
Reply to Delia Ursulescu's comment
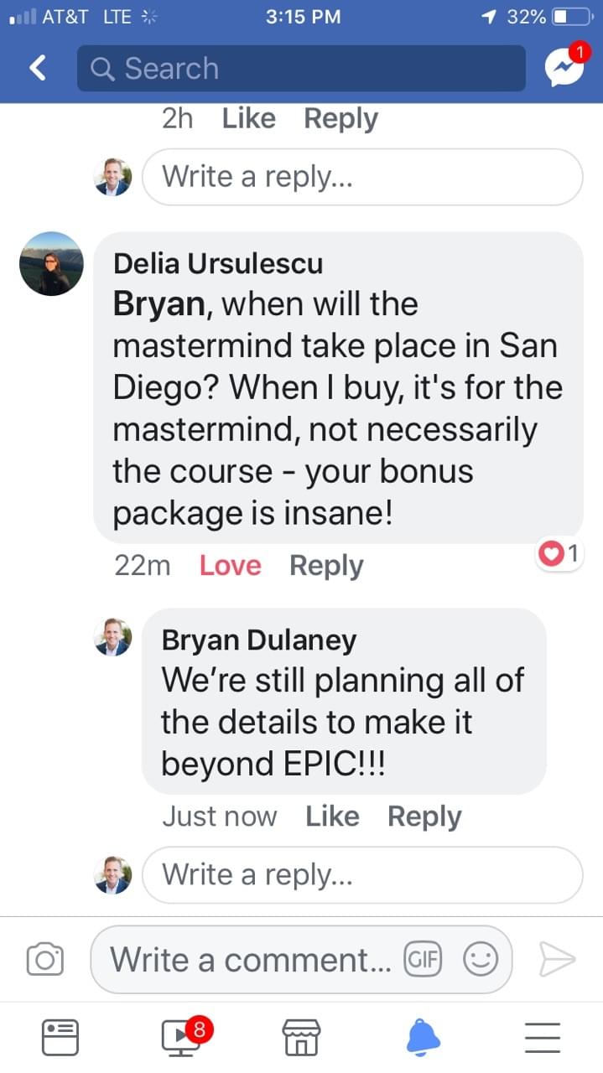(x=326, y=566)
